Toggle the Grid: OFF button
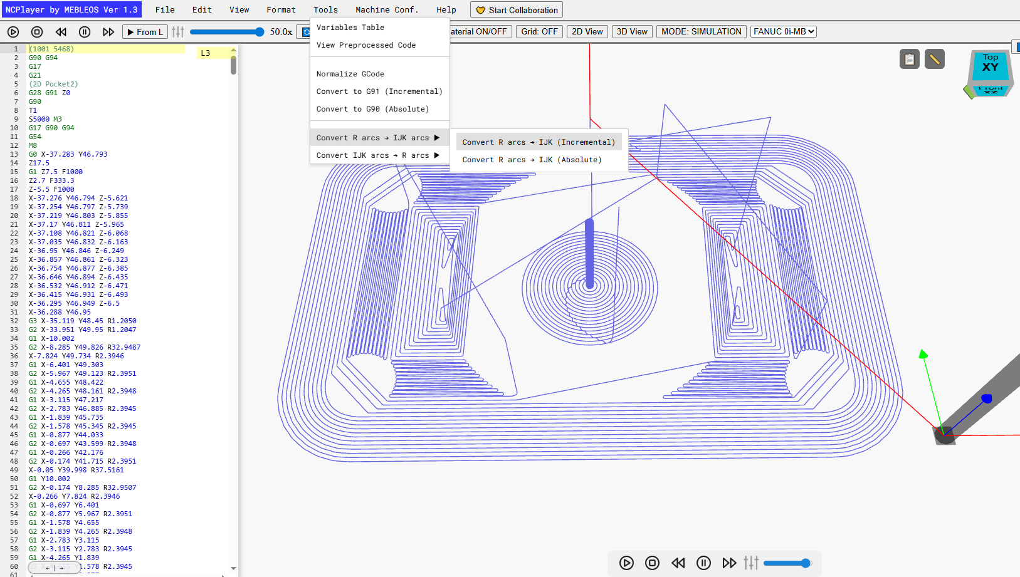1020x577 pixels. [539, 31]
